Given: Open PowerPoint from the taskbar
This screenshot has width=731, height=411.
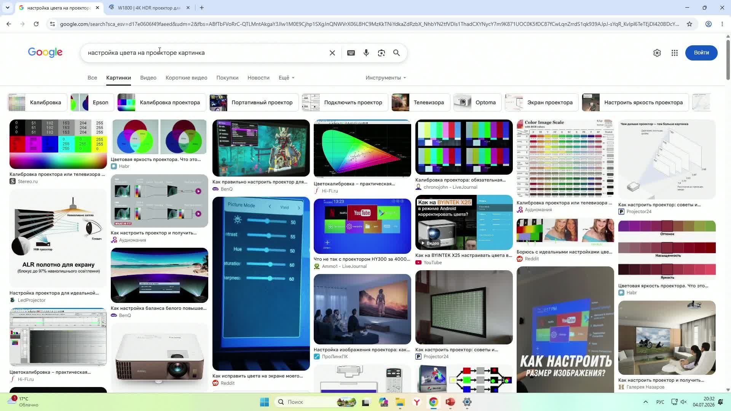Looking at the screenshot, I should tap(450, 402).
